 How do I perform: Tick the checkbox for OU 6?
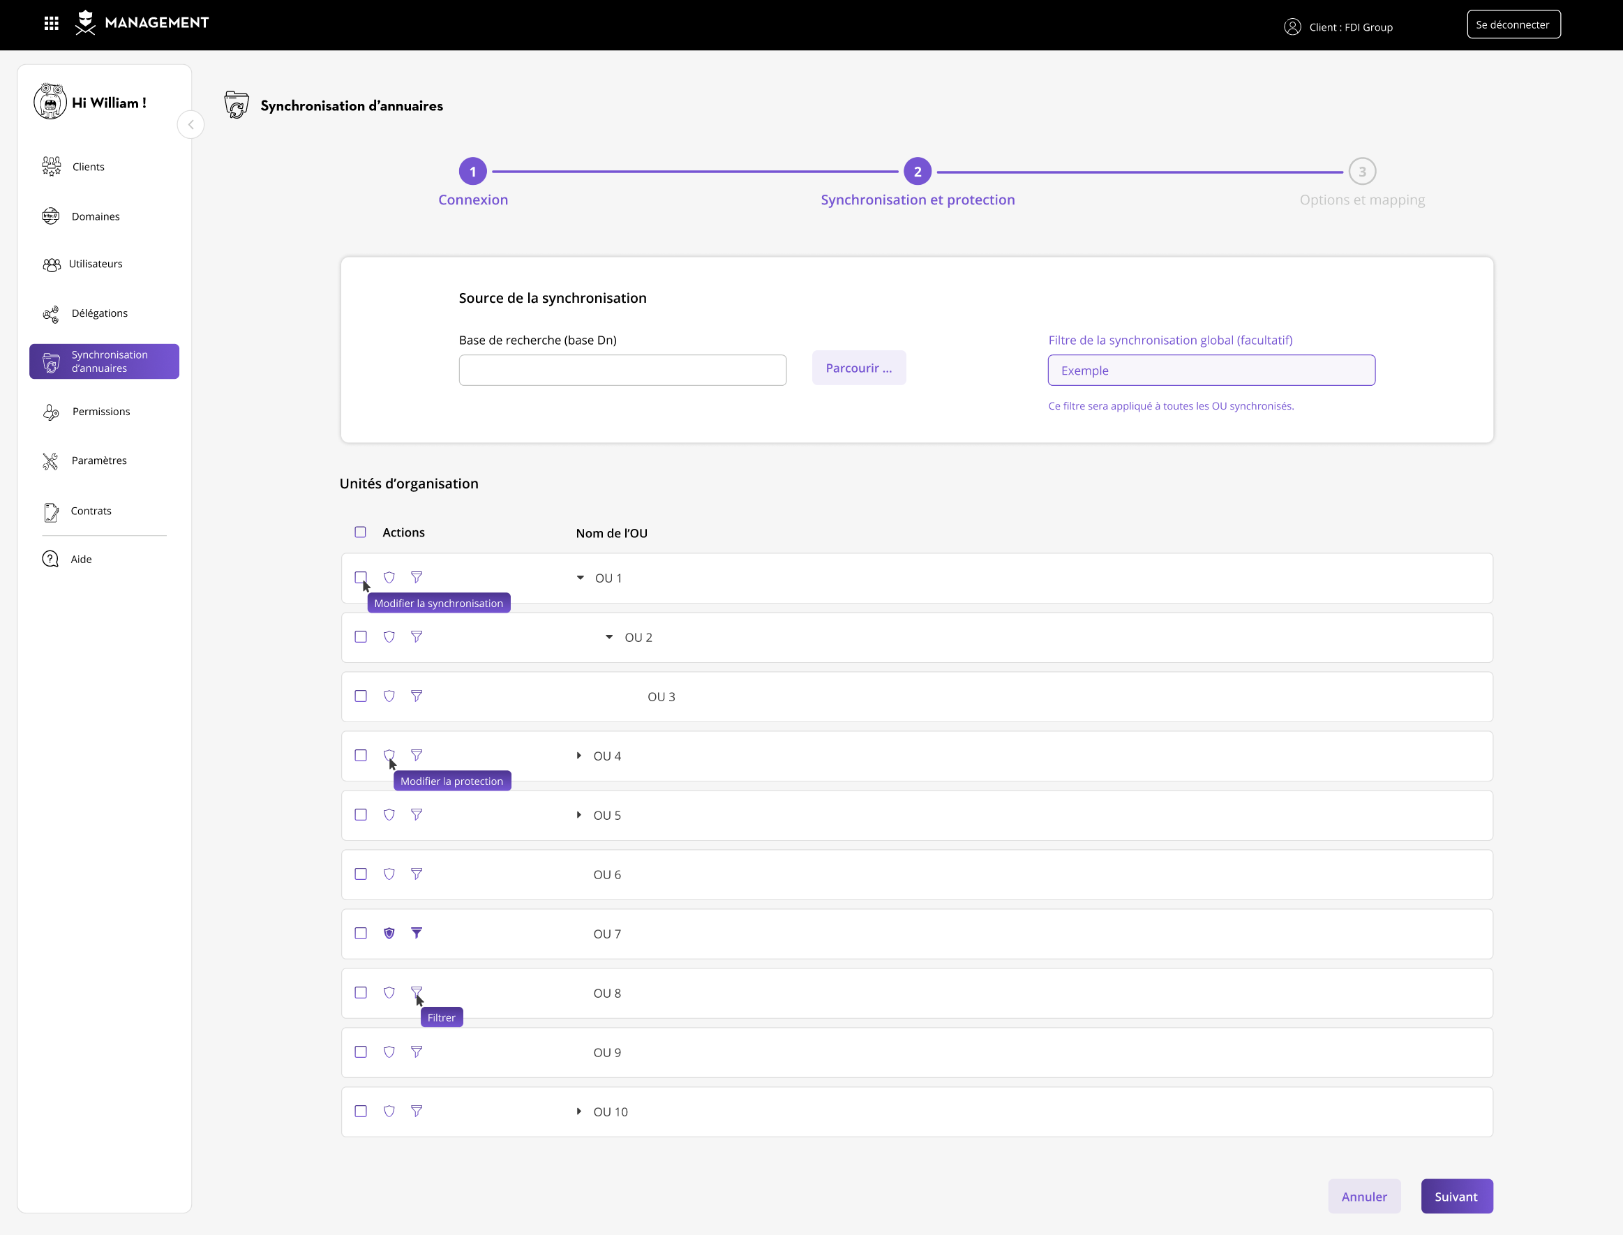(361, 874)
